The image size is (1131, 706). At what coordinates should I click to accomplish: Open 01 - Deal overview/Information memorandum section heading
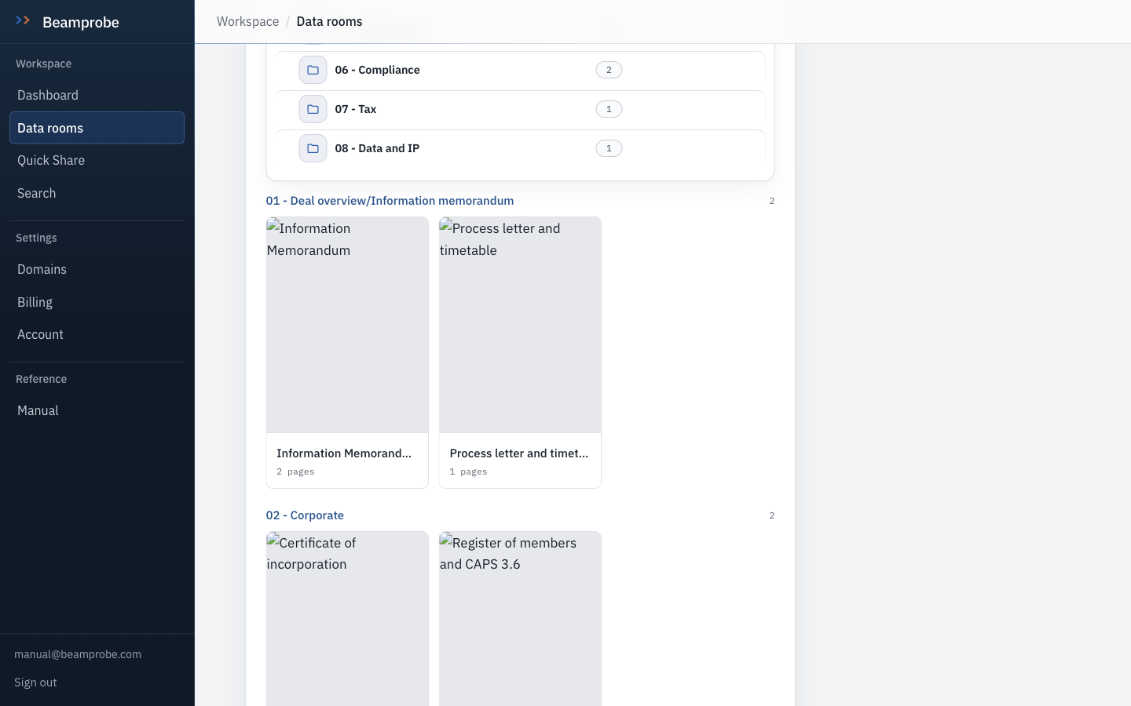click(390, 201)
